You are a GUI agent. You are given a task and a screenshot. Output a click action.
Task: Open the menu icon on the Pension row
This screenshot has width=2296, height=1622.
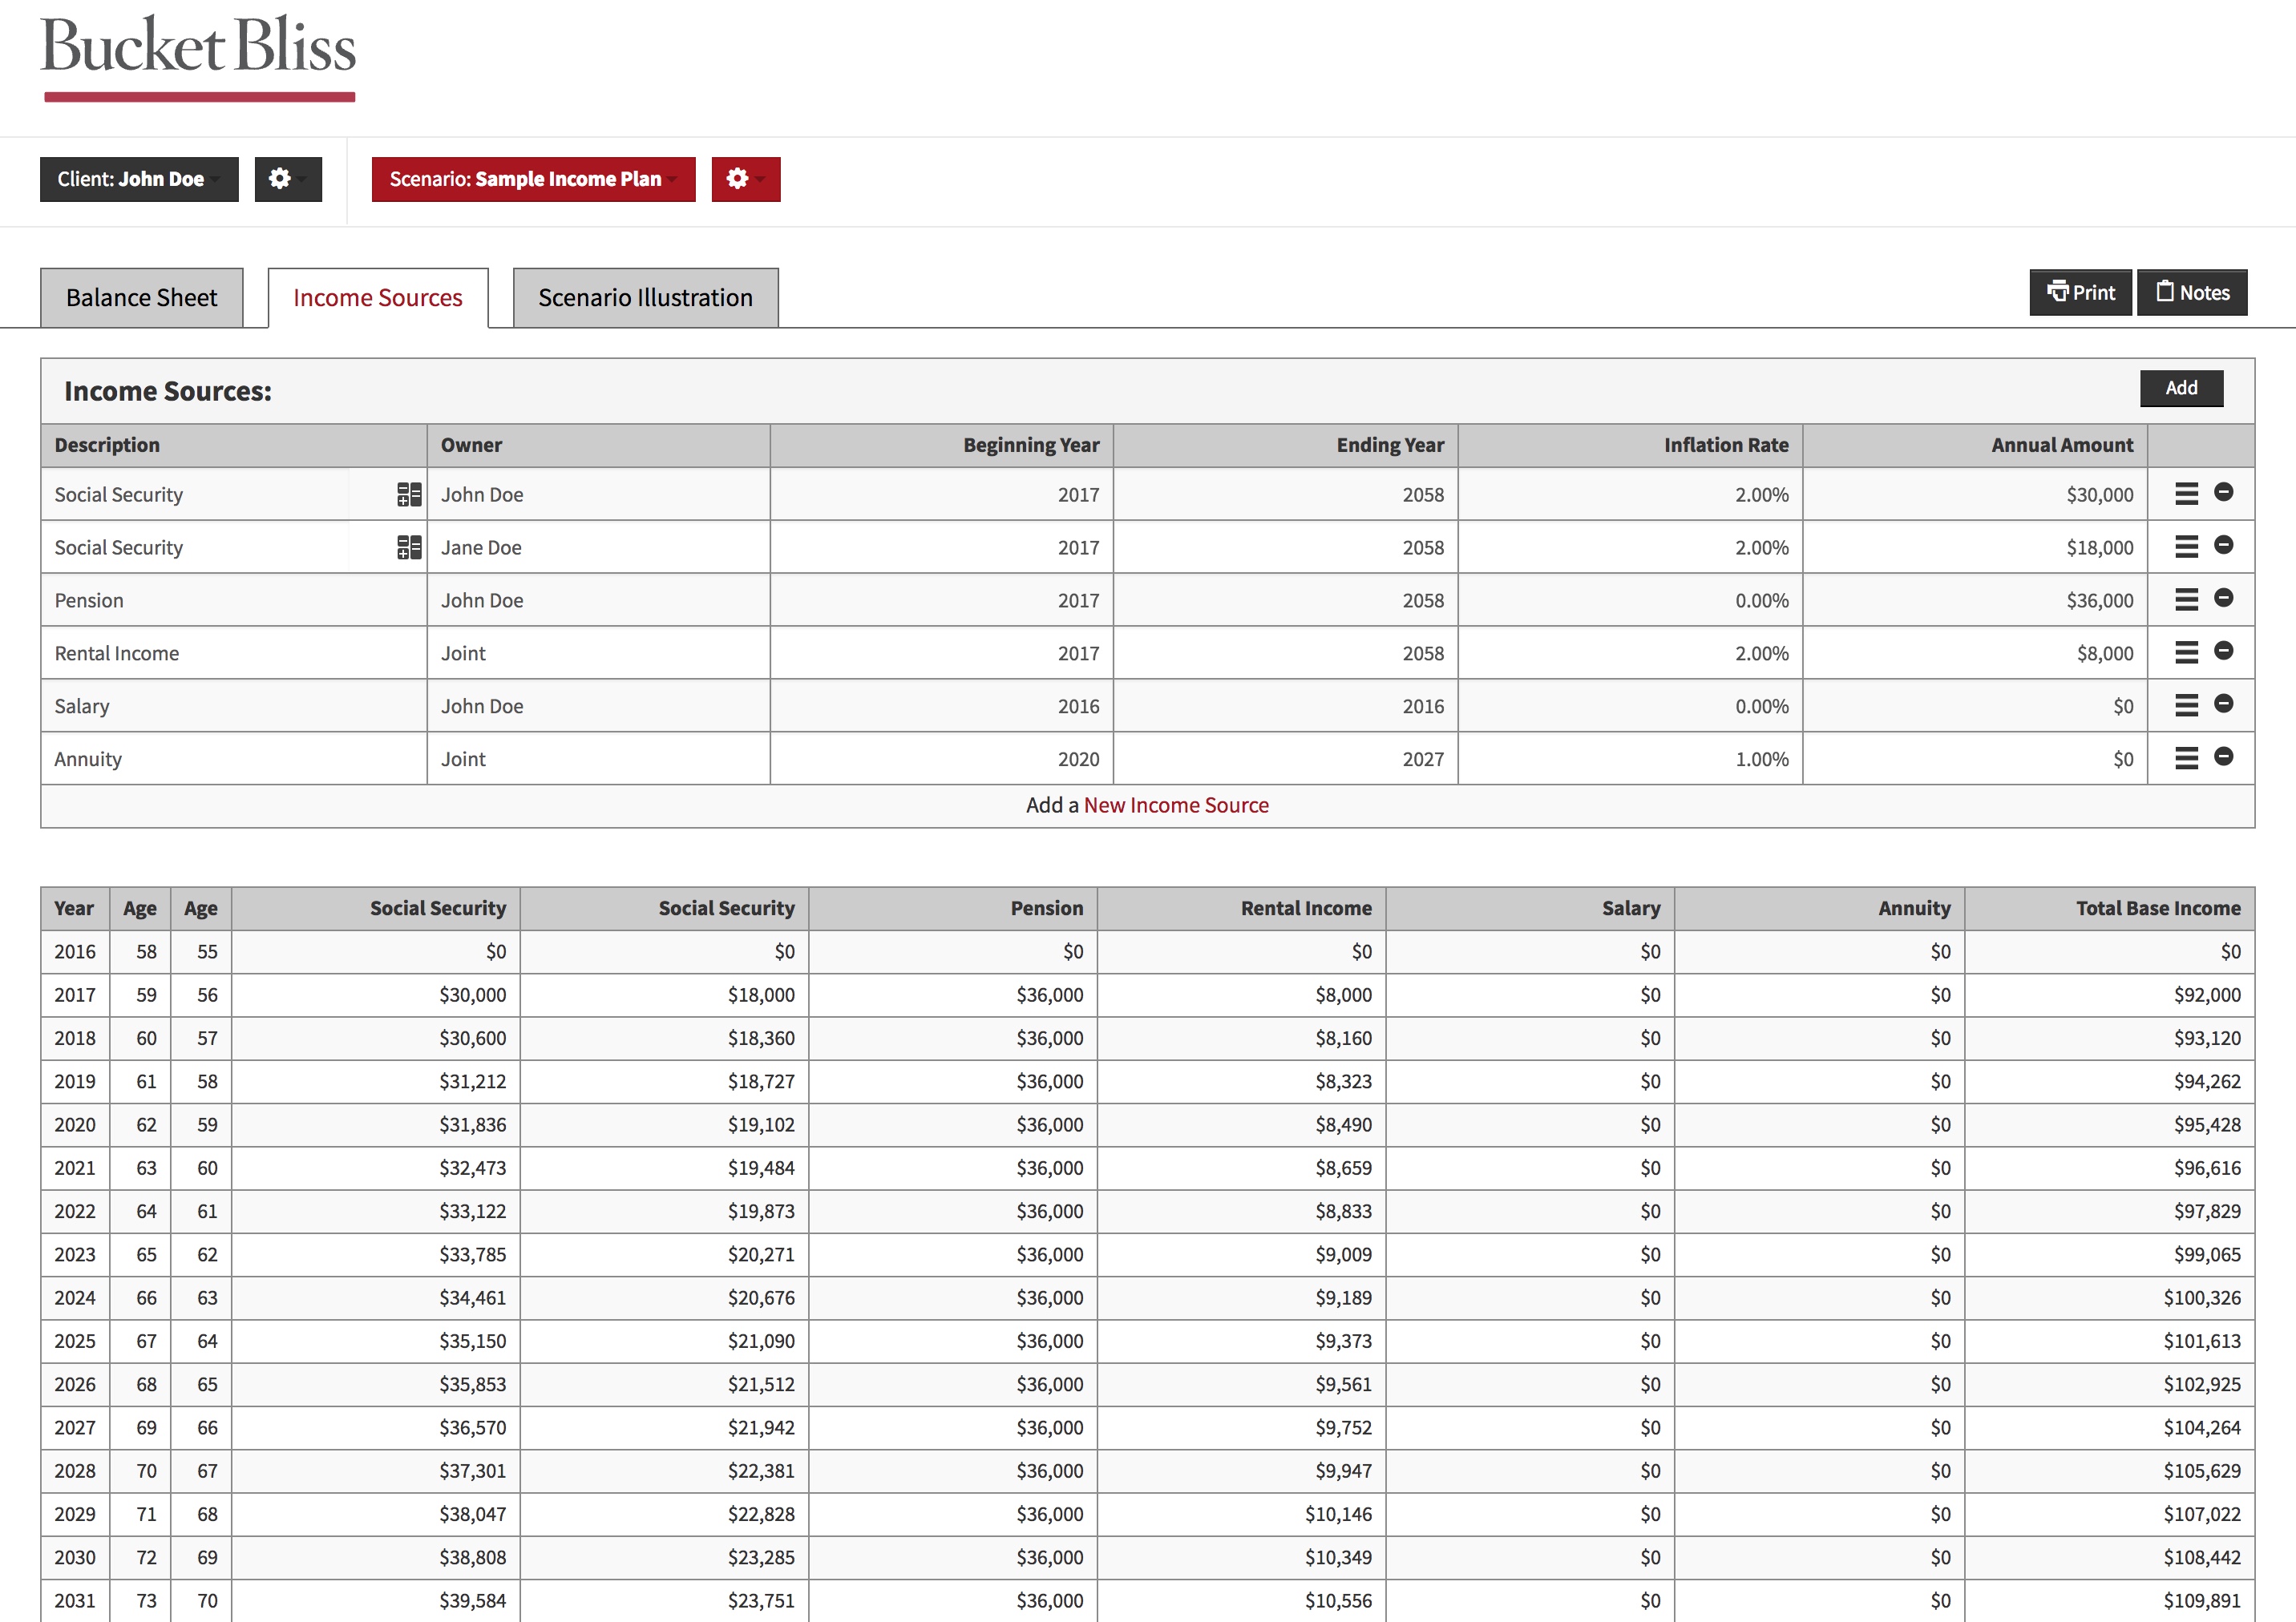pyautogui.click(x=2185, y=599)
